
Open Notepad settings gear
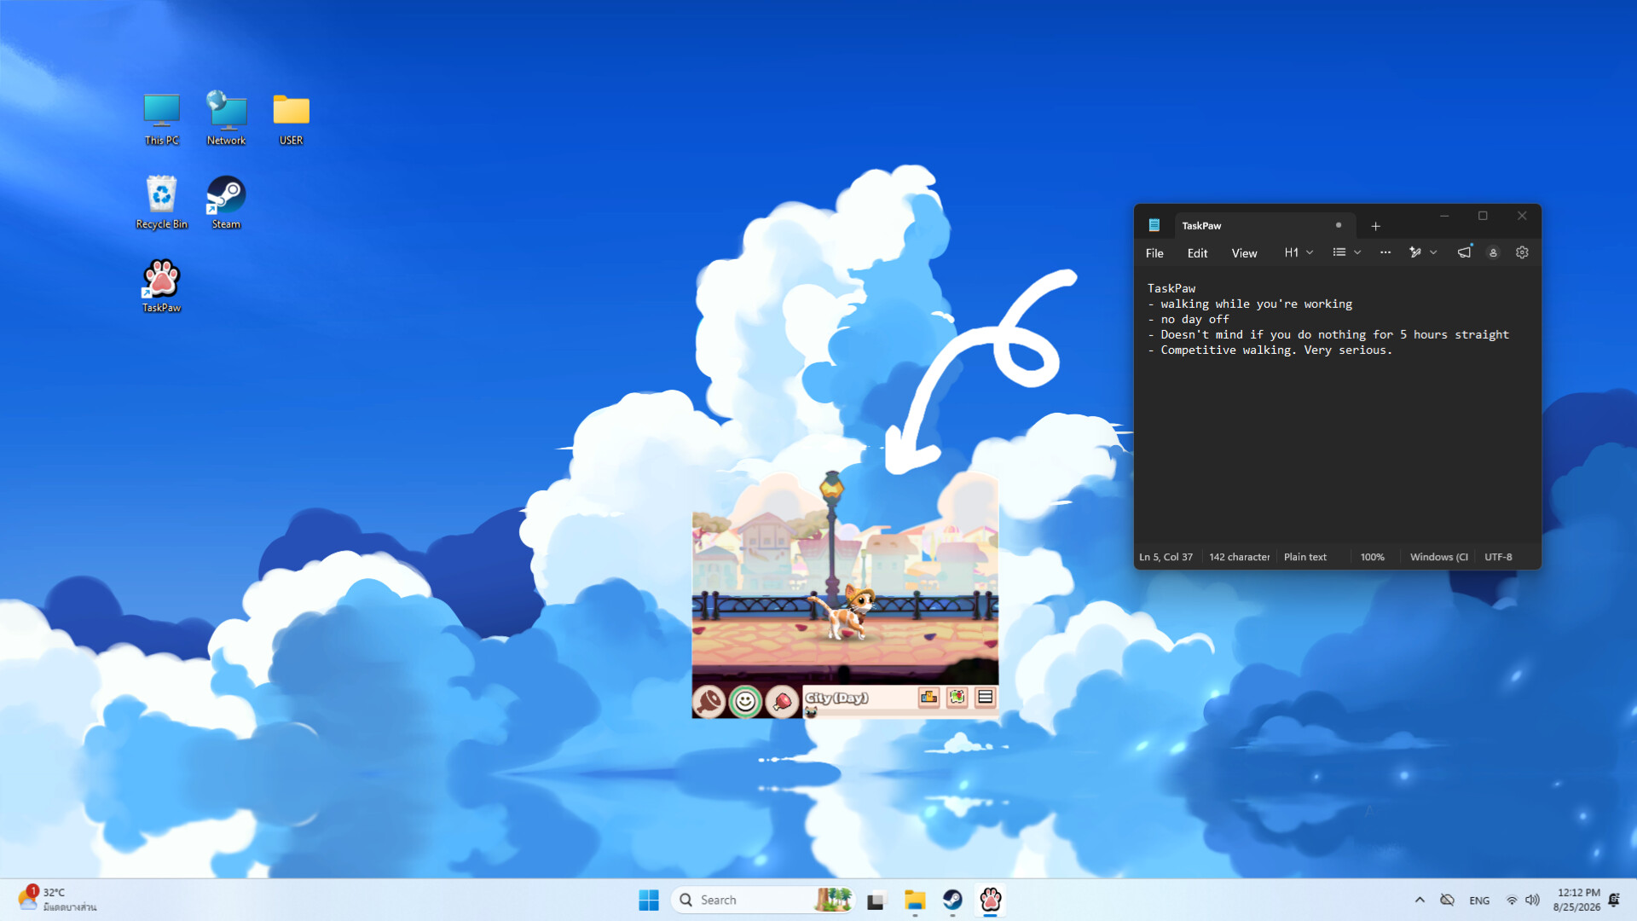1522,252
